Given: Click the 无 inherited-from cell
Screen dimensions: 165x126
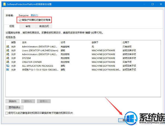Looking at the screenshot, I should [x=93, y=47].
